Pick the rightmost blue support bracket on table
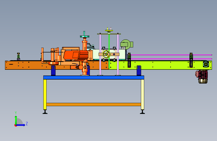Image resolution: width=217 pixels, height=141 pixels. click(139, 71)
